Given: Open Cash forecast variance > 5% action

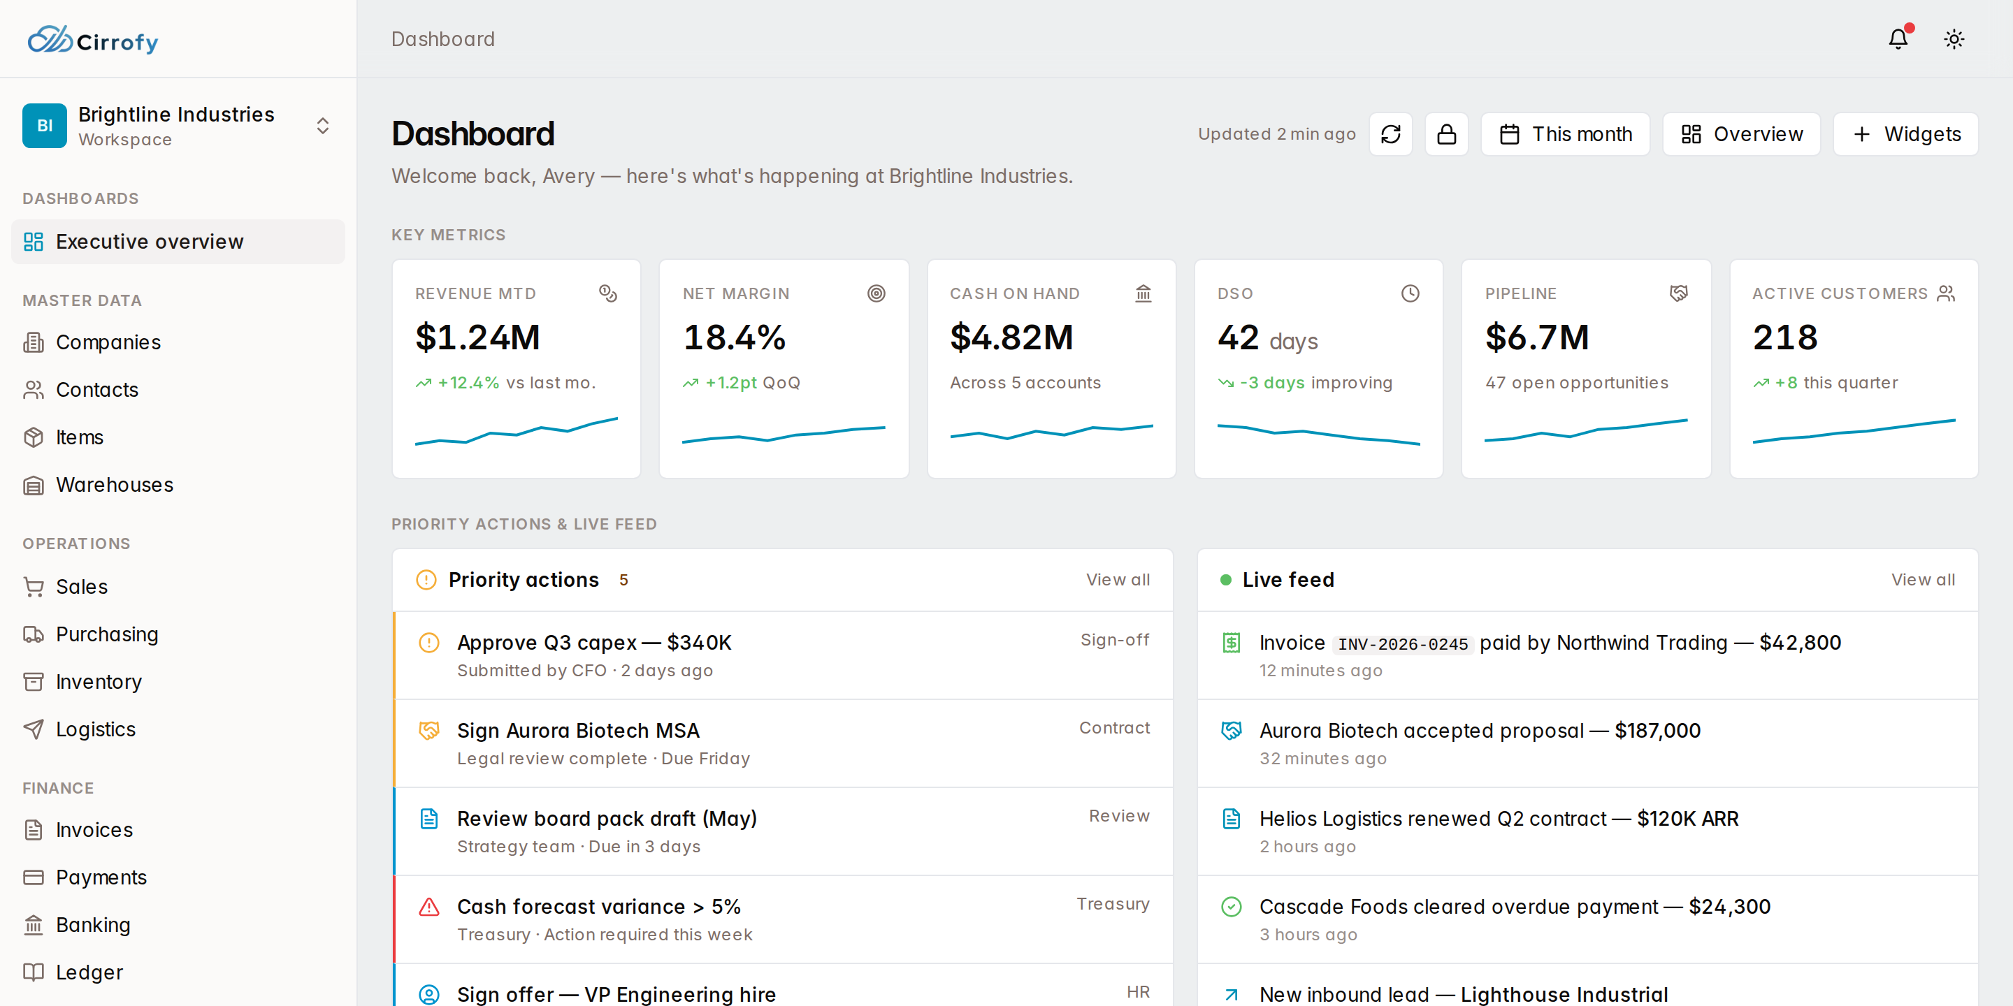Looking at the screenshot, I should point(783,919).
